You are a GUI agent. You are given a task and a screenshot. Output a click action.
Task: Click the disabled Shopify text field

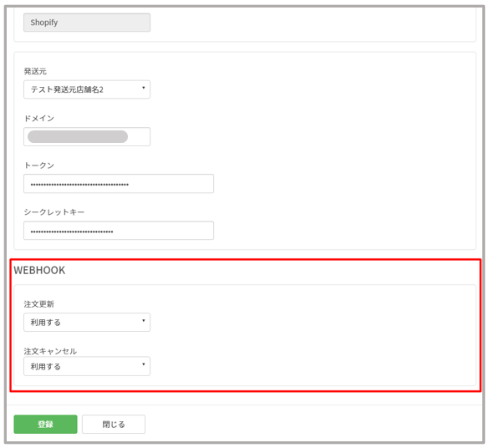87,23
